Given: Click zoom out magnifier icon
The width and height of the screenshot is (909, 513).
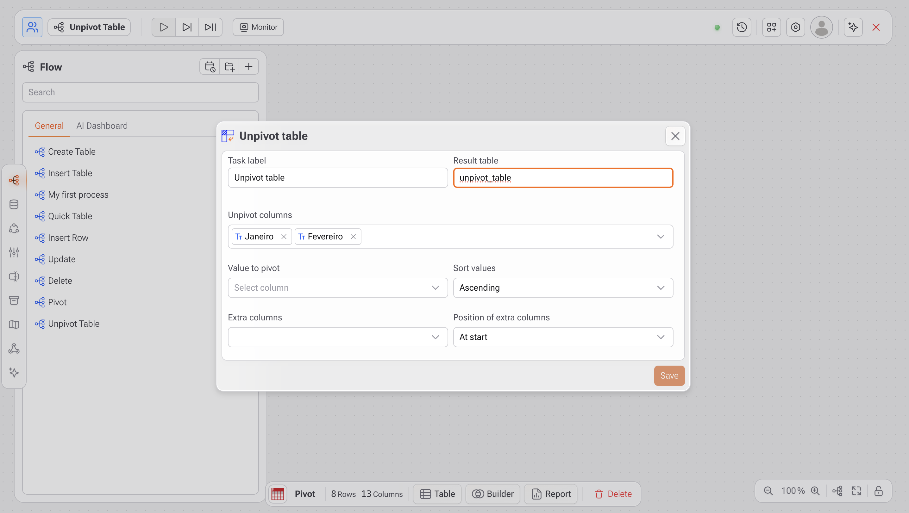Looking at the screenshot, I should point(768,491).
